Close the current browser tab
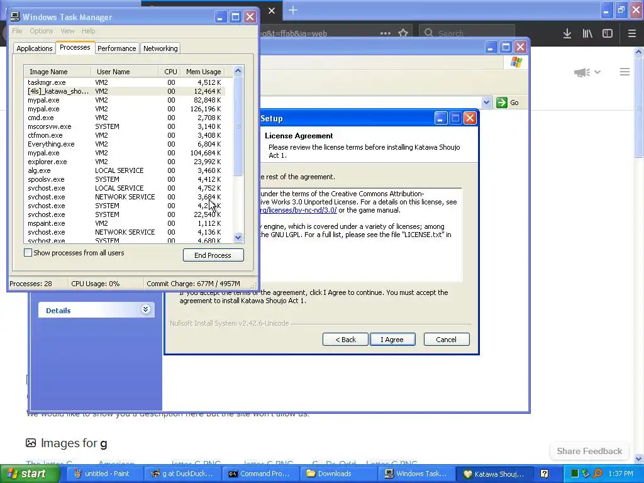The width and height of the screenshot is (644, 483). coord(272,11)
